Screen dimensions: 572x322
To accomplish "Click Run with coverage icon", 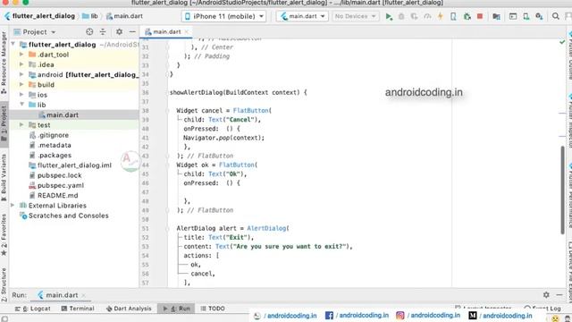I will coord(414,16).
